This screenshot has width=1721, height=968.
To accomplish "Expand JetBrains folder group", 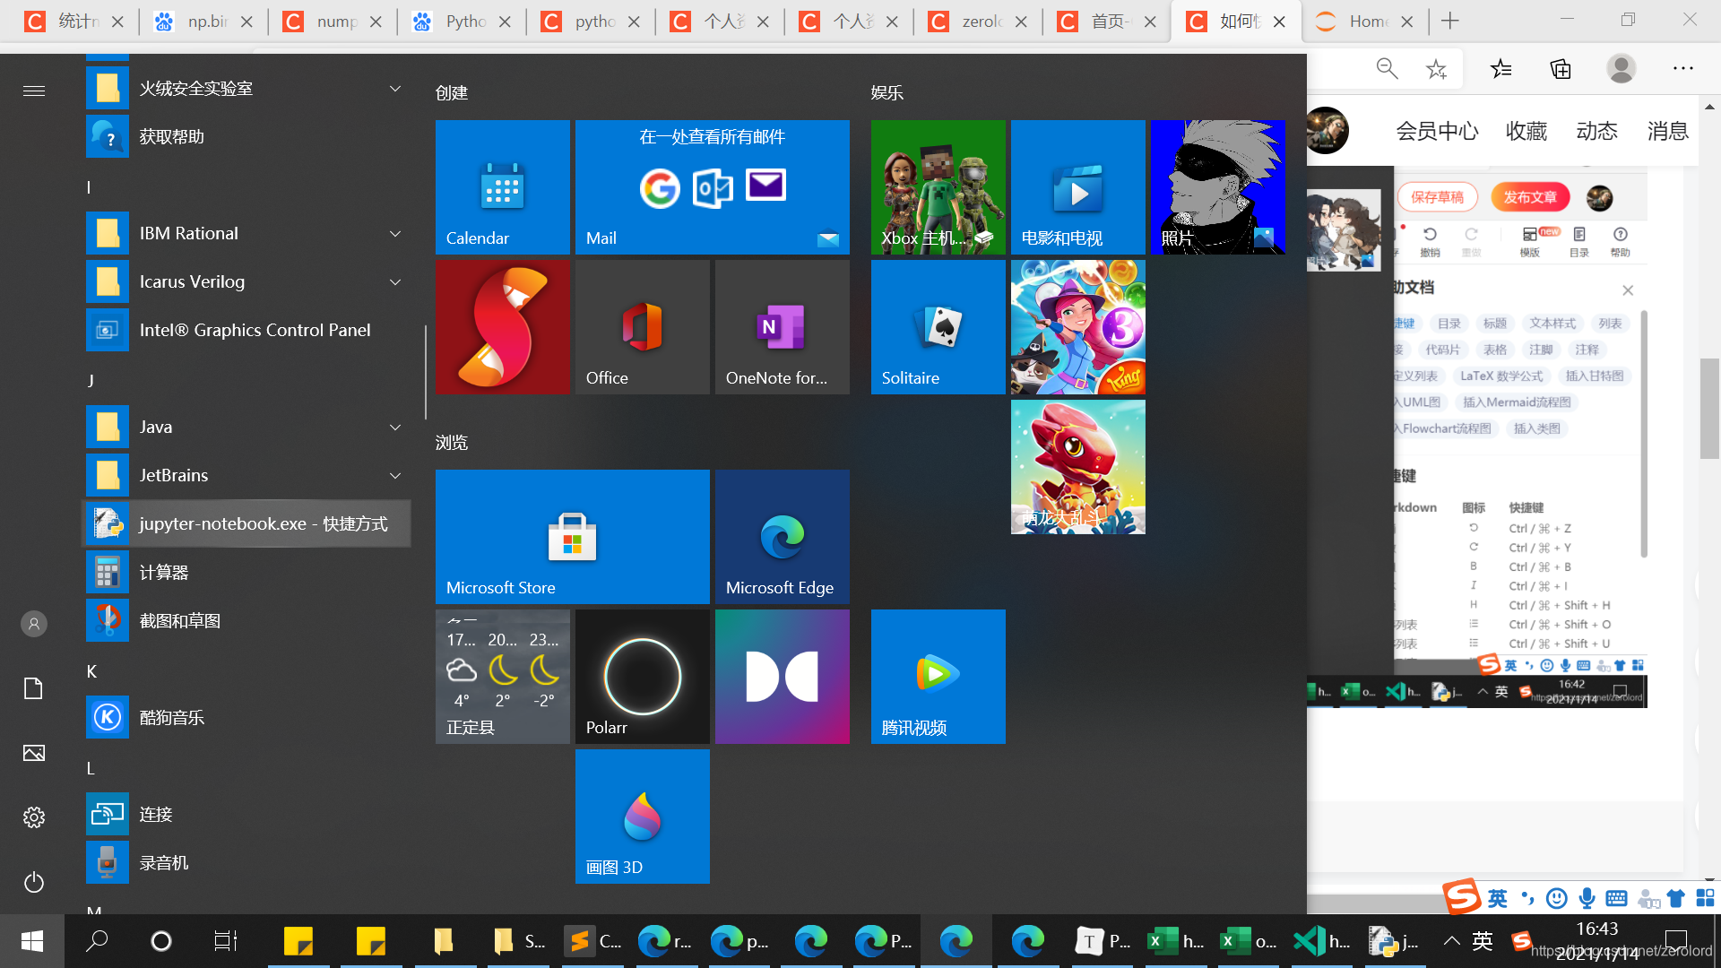I will pyautogui.click(x=396, y=475).
